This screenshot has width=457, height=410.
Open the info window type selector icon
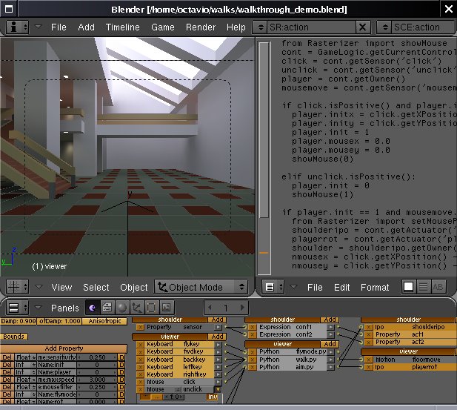click(16, 27)
